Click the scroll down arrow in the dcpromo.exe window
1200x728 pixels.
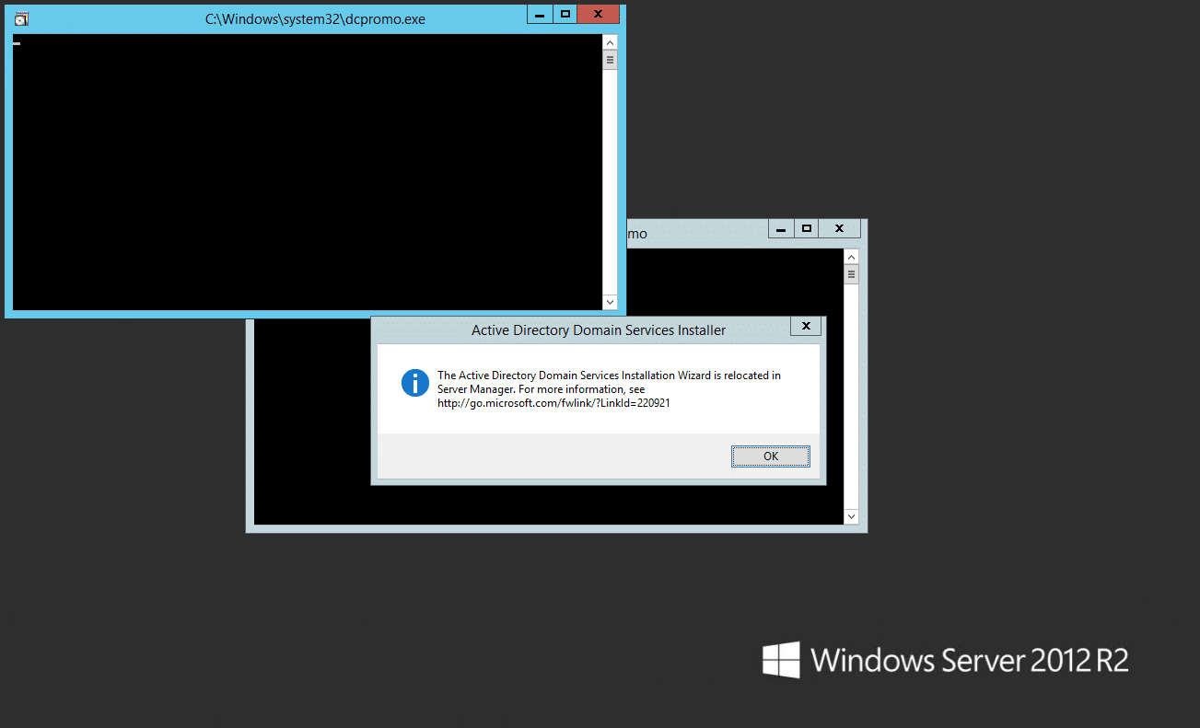click(610, 302)
